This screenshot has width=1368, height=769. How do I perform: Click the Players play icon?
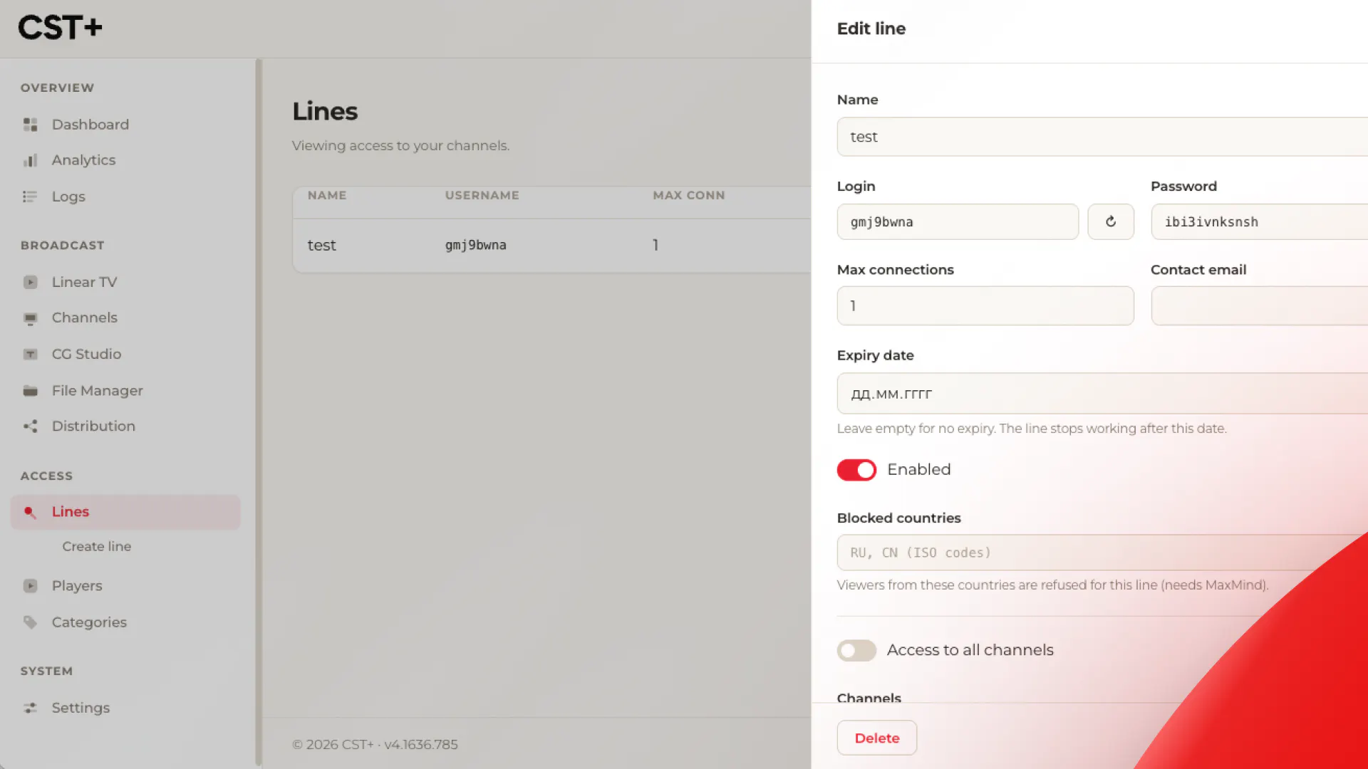pyautogui.click(x=30, y=585)
